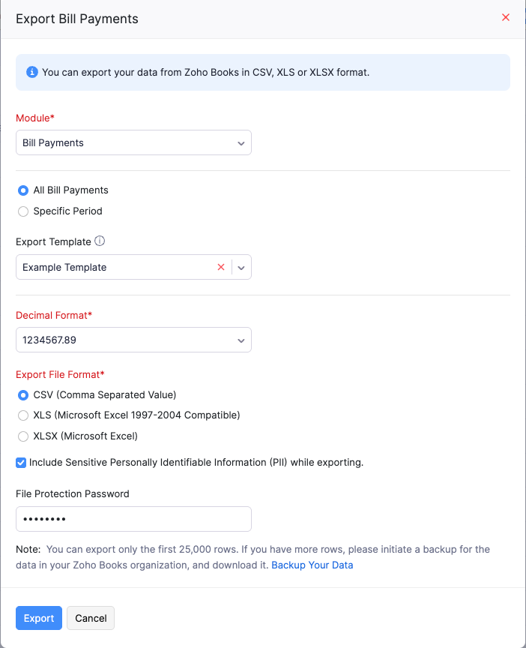Screen dimensions: 526x648
Task: Click the Module dropdown chevron arrow
Action: tap(241, 142)
